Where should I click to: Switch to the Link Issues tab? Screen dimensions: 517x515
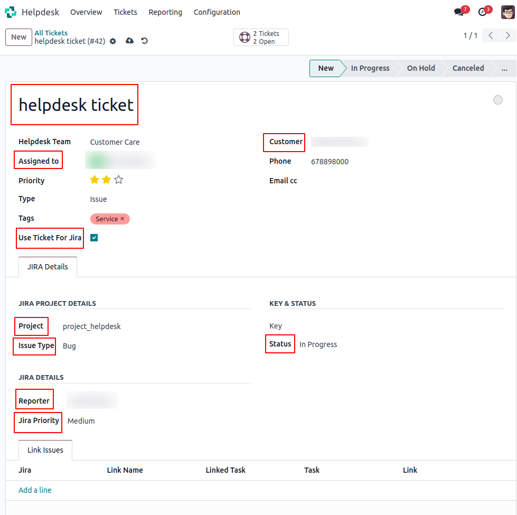pyautogui.click(x=45, y=450)
